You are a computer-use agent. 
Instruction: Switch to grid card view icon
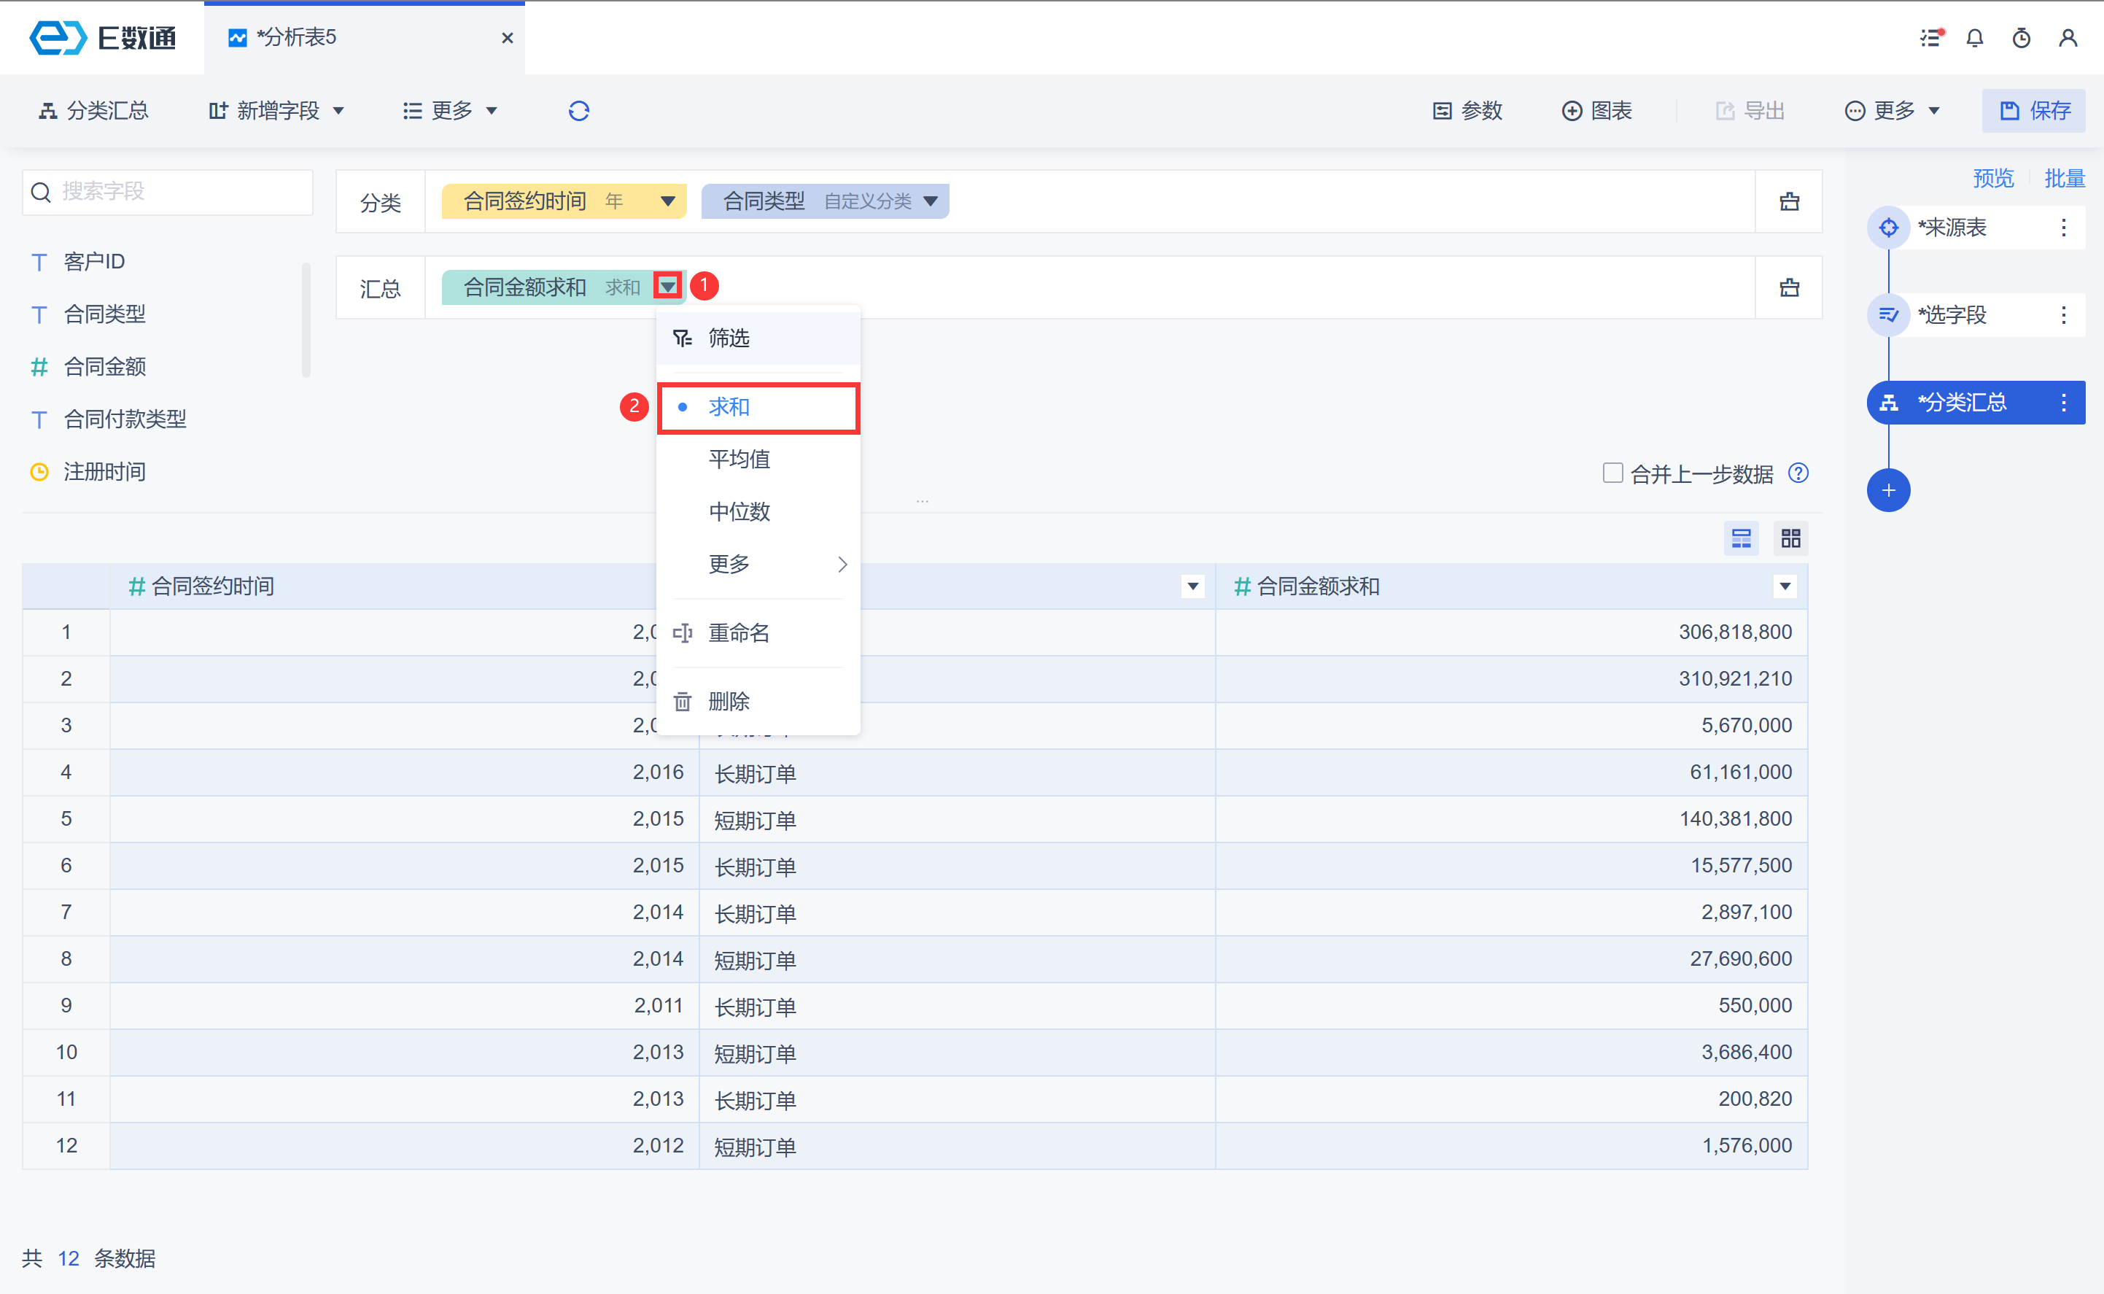point(1791,538)
